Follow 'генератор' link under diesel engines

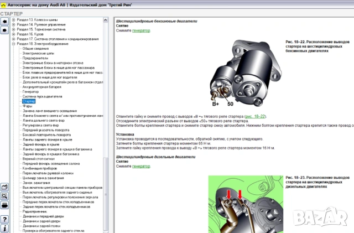pos(141,166)
